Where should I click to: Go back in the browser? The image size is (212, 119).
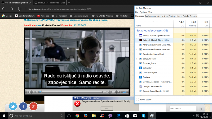[4, 9]
